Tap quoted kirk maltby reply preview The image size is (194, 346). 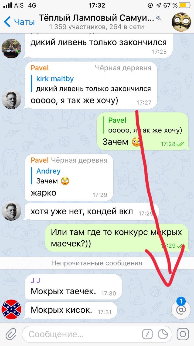coord(93,84)
